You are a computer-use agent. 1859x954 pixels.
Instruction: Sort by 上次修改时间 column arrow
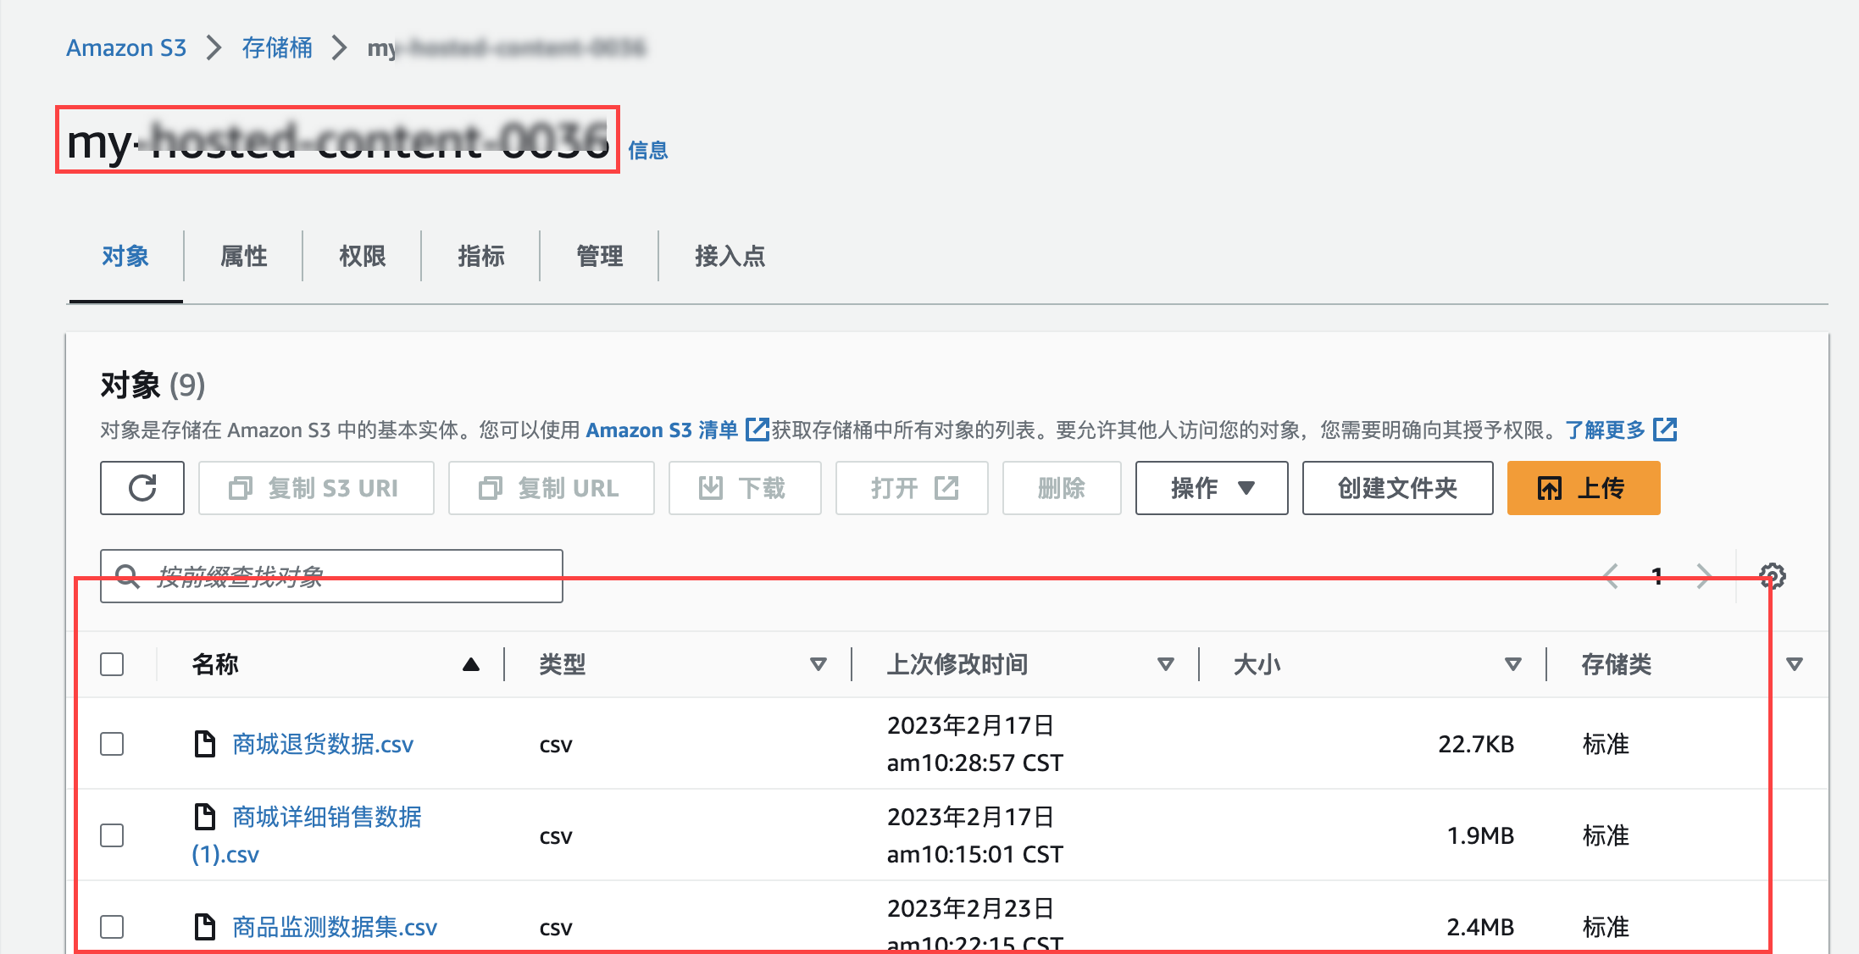click(1165, 664)
